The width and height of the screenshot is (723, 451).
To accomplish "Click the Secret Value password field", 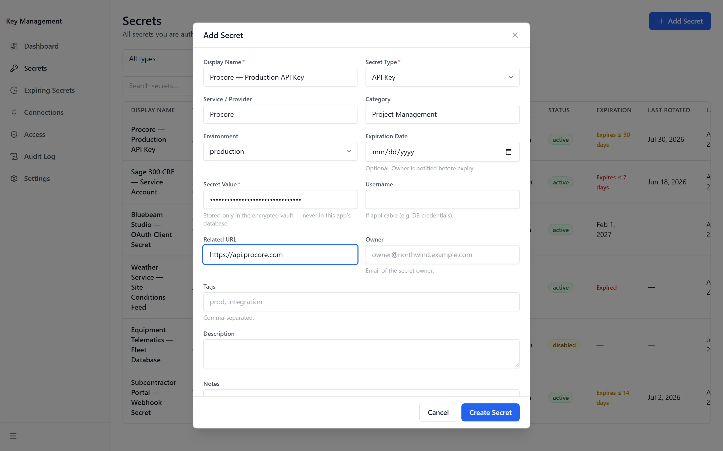I will pyautogui.click(x=280, y=199).
